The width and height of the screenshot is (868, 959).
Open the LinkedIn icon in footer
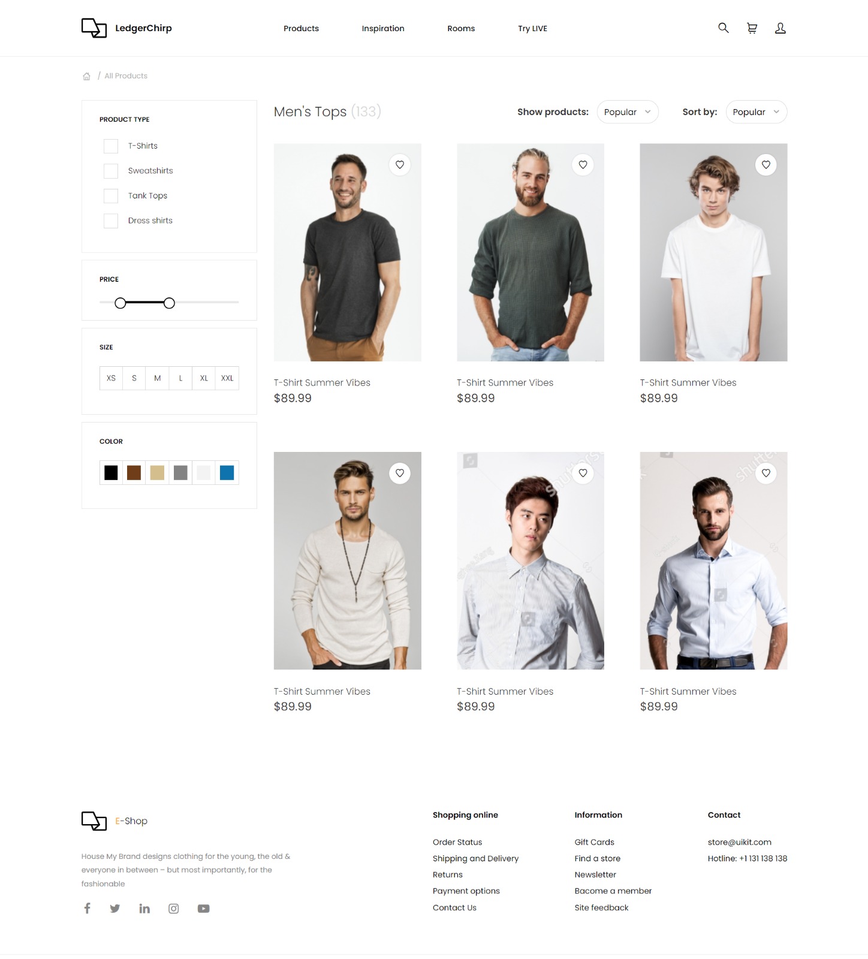(x=144, y=908)
